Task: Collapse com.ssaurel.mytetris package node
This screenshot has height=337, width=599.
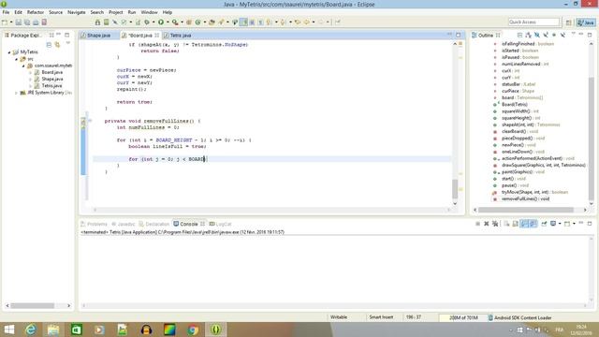Action: pos(23,66)
